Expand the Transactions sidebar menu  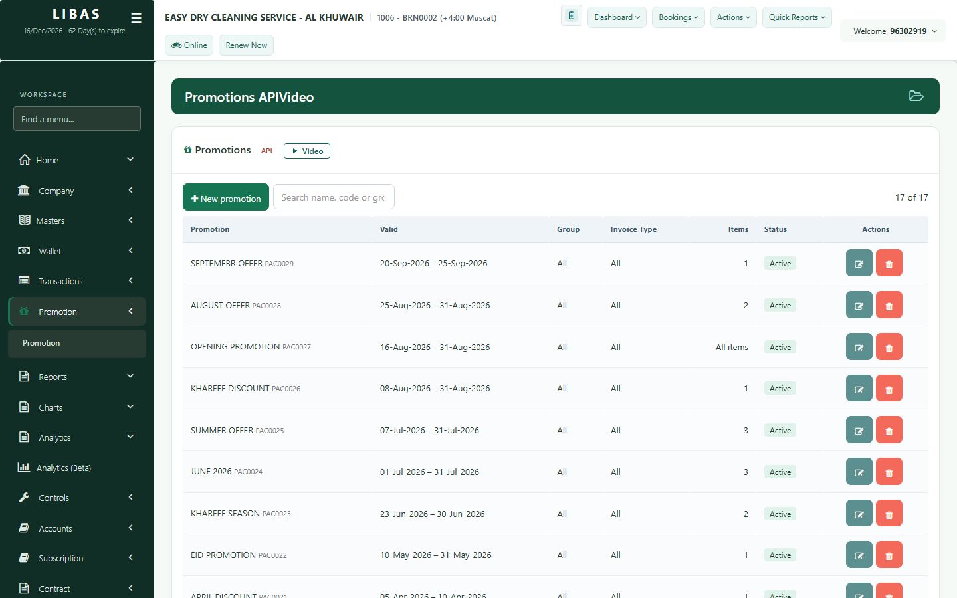point(77,281)
